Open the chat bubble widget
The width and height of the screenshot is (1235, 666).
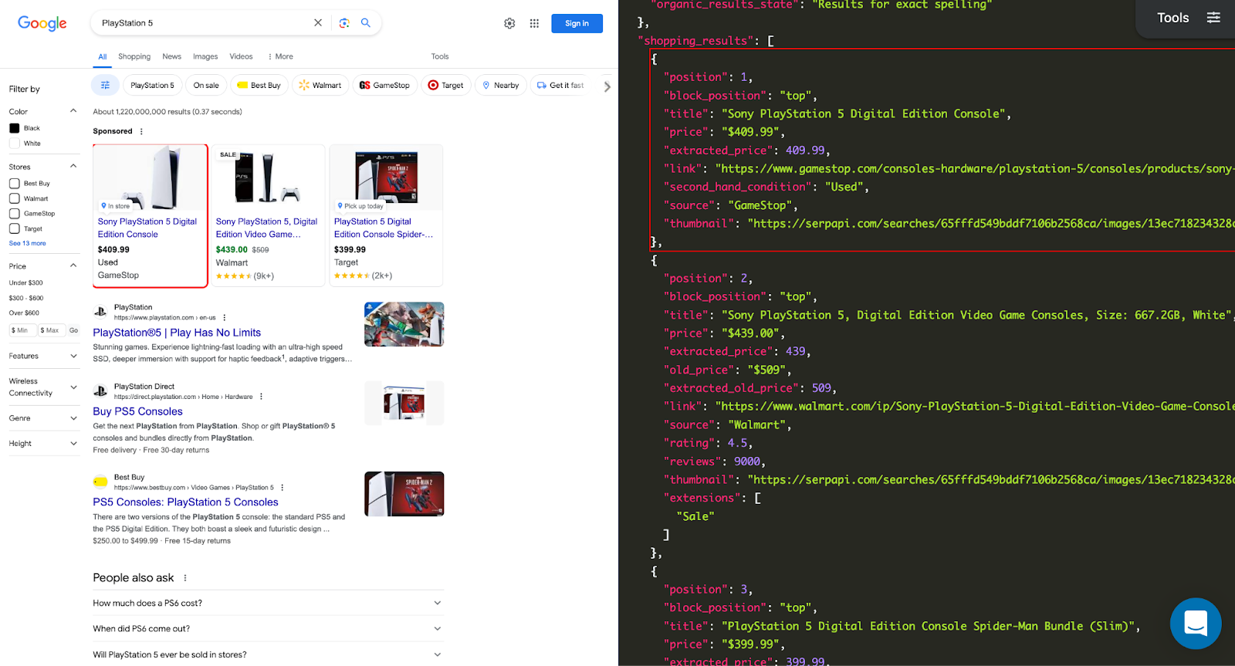pos(1196,624)
